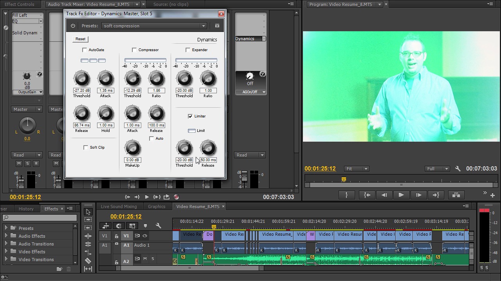The image size is (501, 281).
Task: Click the Reset button in Dynamics
Action: [x=80, y=39]
